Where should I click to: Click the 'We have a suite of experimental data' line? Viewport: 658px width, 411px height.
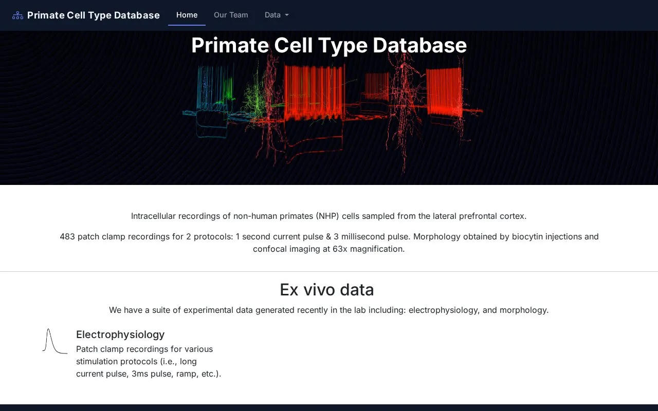[x=329, y=310]
